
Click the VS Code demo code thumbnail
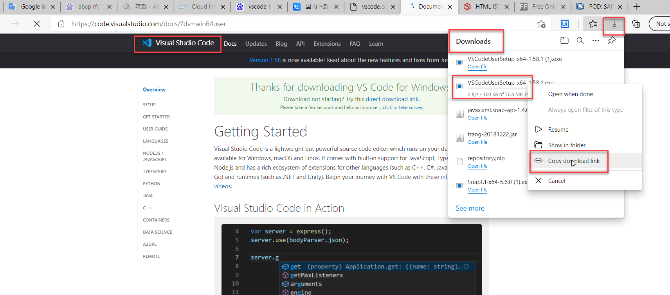pos(351,259)
